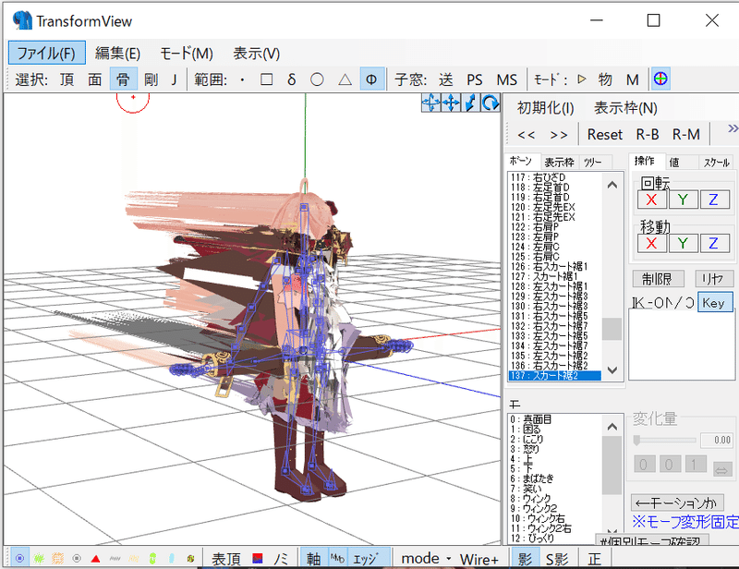Toggle the 軸 axis display button
Screen dimensions: 739x569
[x=313, y=559]
